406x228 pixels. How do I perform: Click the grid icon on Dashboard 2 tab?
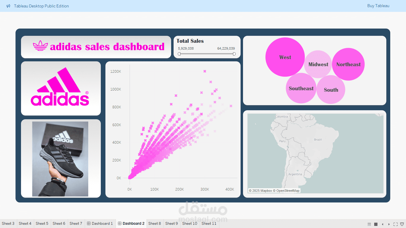pos(119,224)
